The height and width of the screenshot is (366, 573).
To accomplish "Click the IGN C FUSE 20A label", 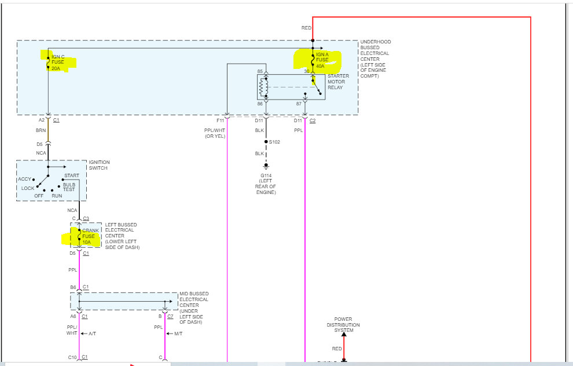I will pyautogui.click(x=58, y=63).
